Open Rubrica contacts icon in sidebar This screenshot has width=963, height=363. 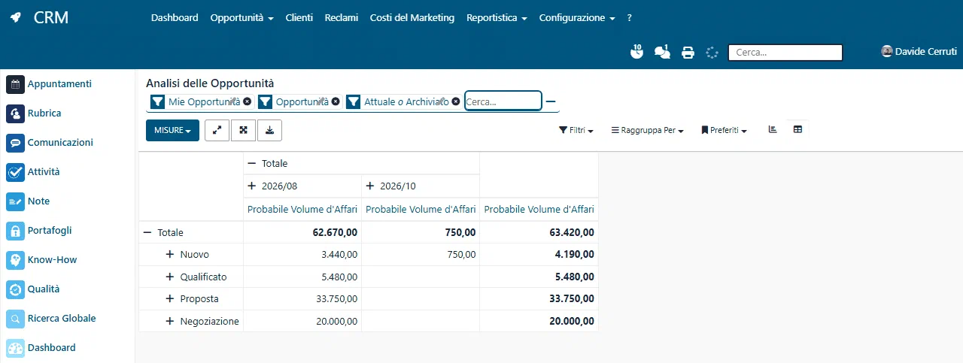coord(16,113)
